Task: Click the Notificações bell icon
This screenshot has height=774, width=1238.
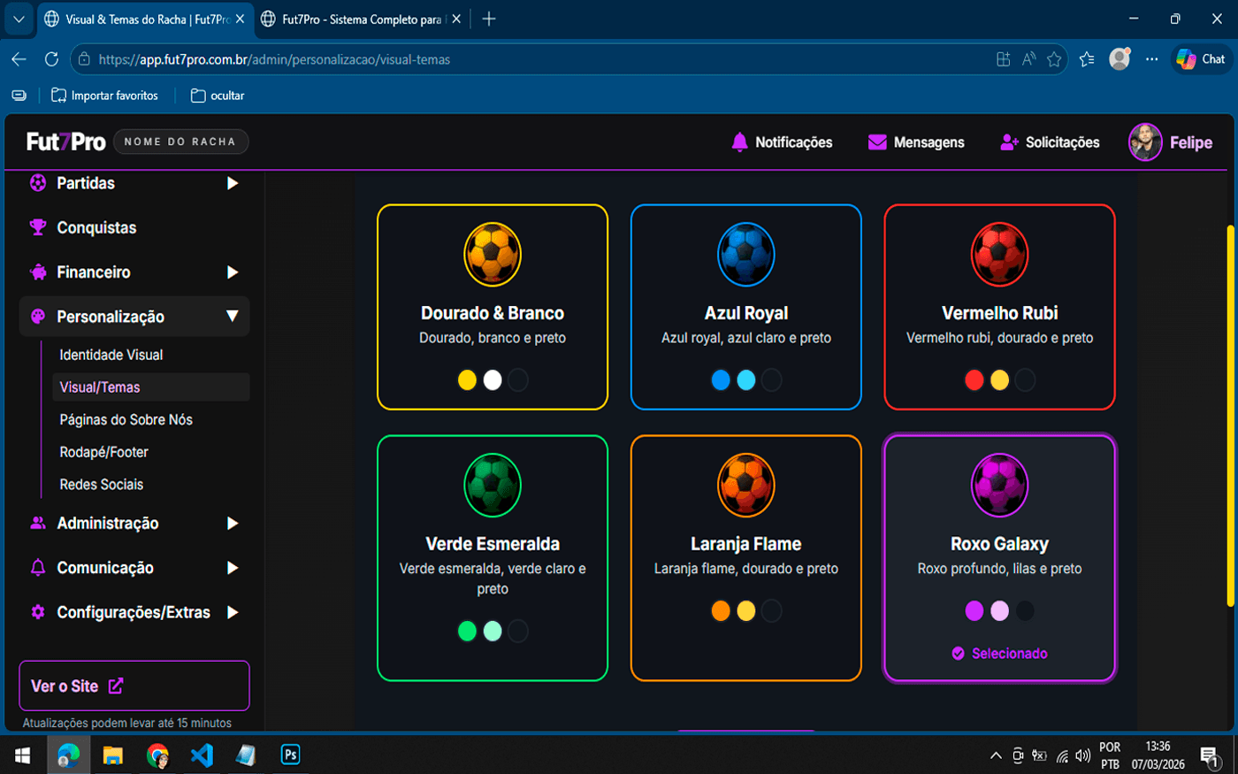Action: tap(739, 142)
